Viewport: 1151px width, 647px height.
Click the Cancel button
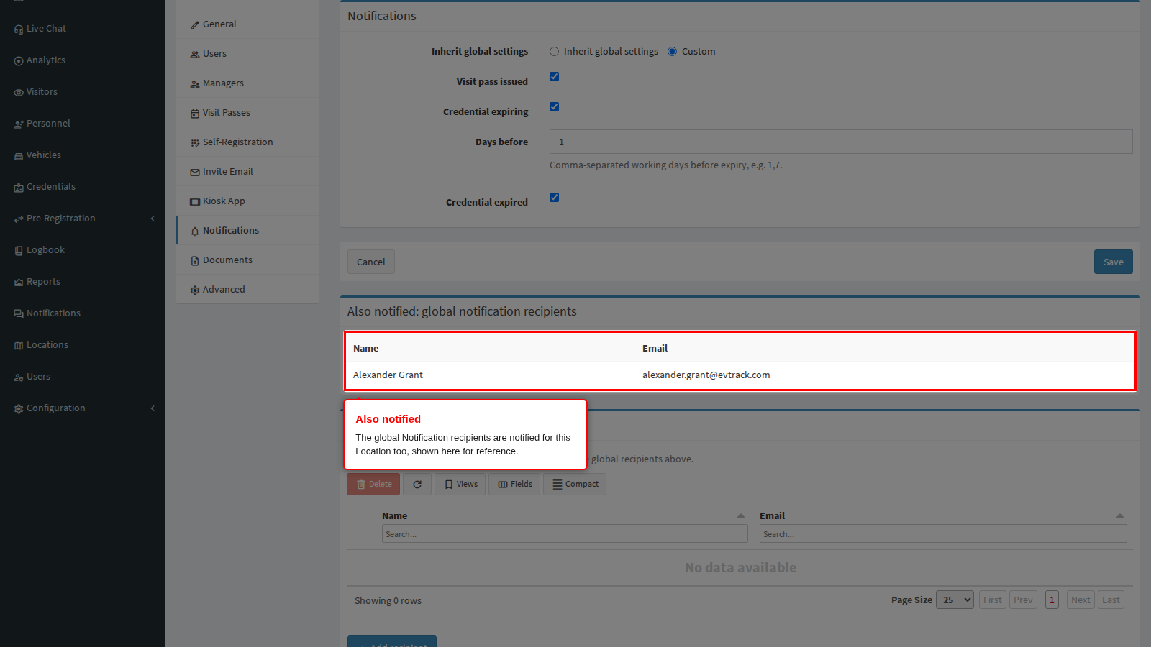click(x=371, y=262)
